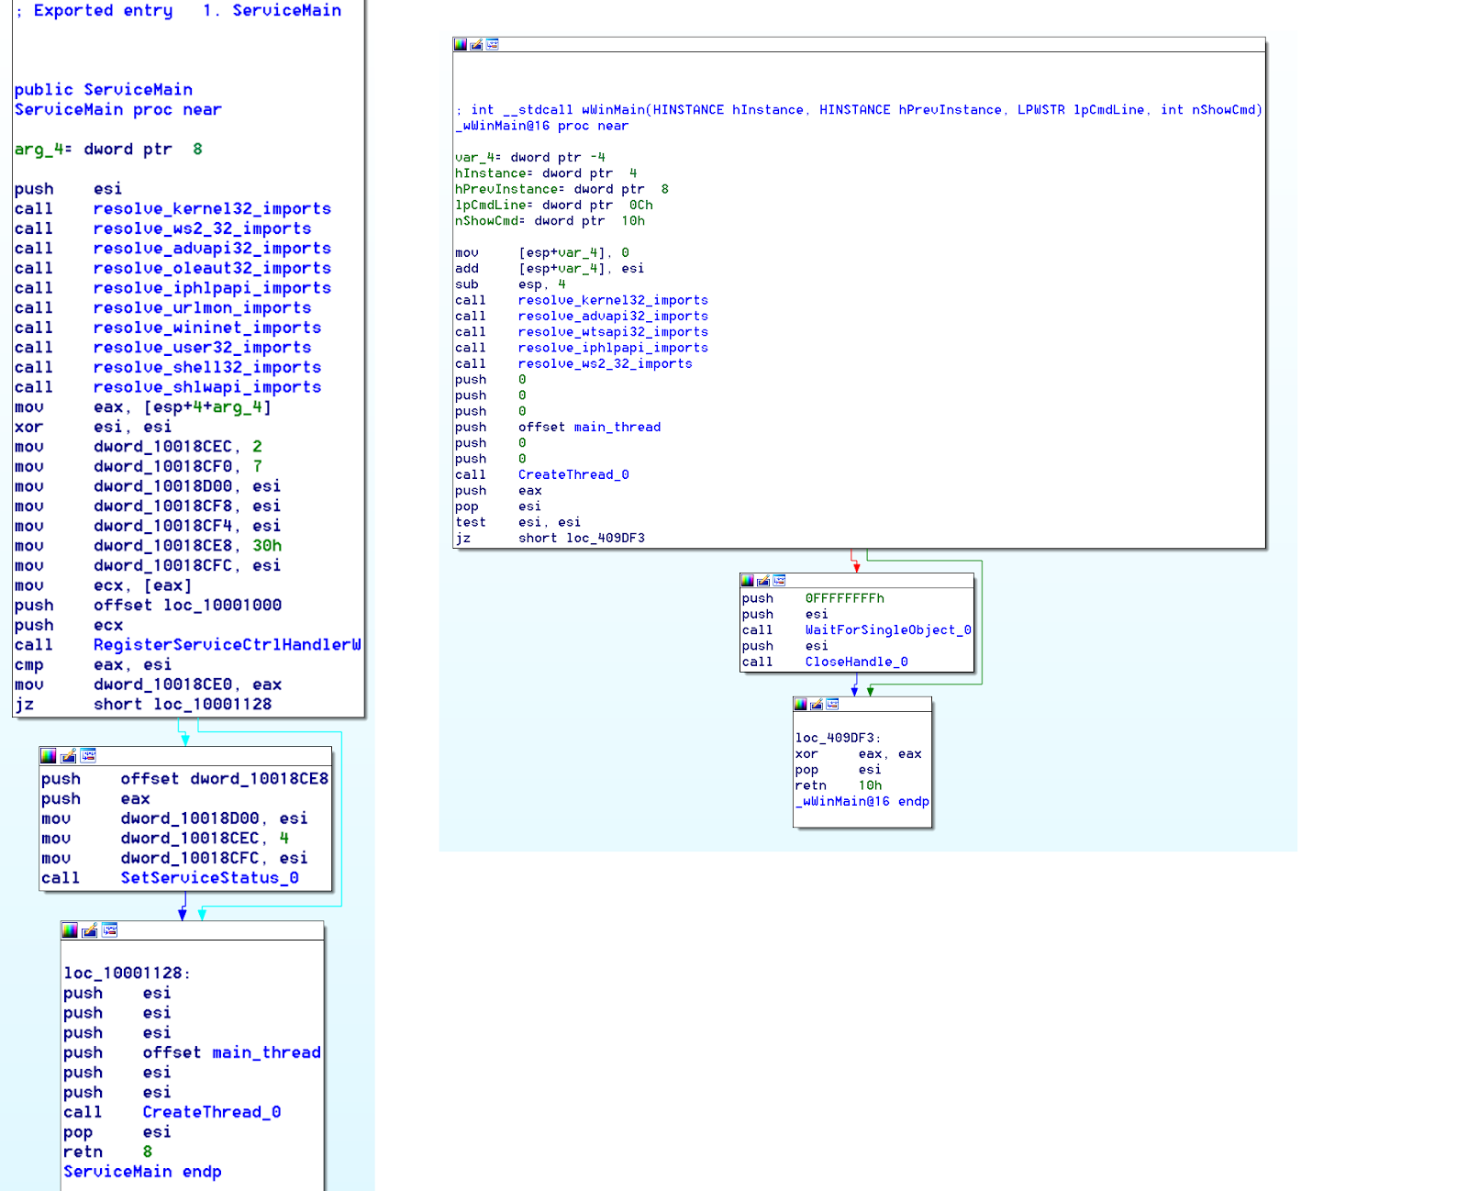The height and width of the screenshot is (1191, 1468).
Task: Click resolve_urlmon_imports function name
Action: pos(202,308)
